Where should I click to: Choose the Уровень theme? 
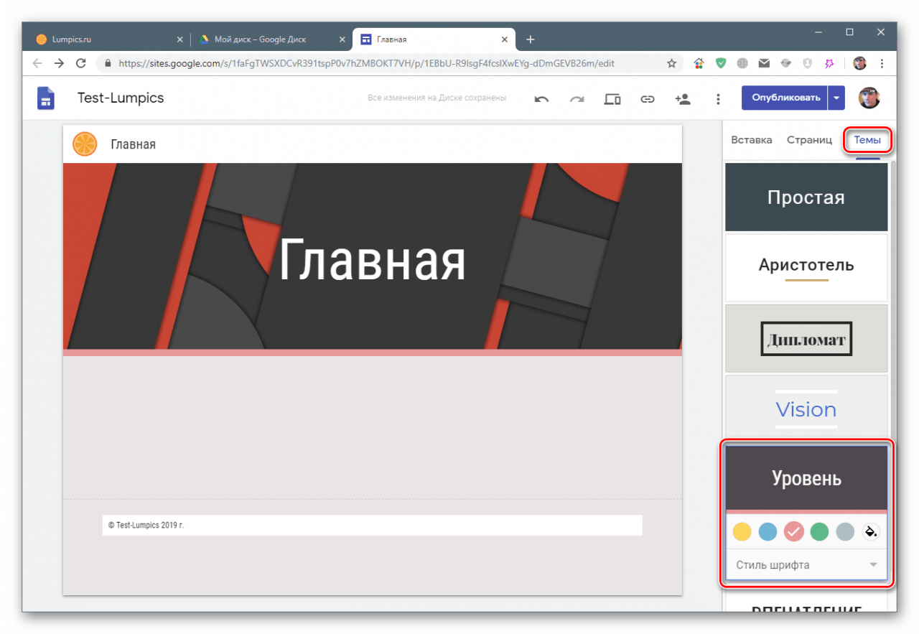(x=806, y=478)
